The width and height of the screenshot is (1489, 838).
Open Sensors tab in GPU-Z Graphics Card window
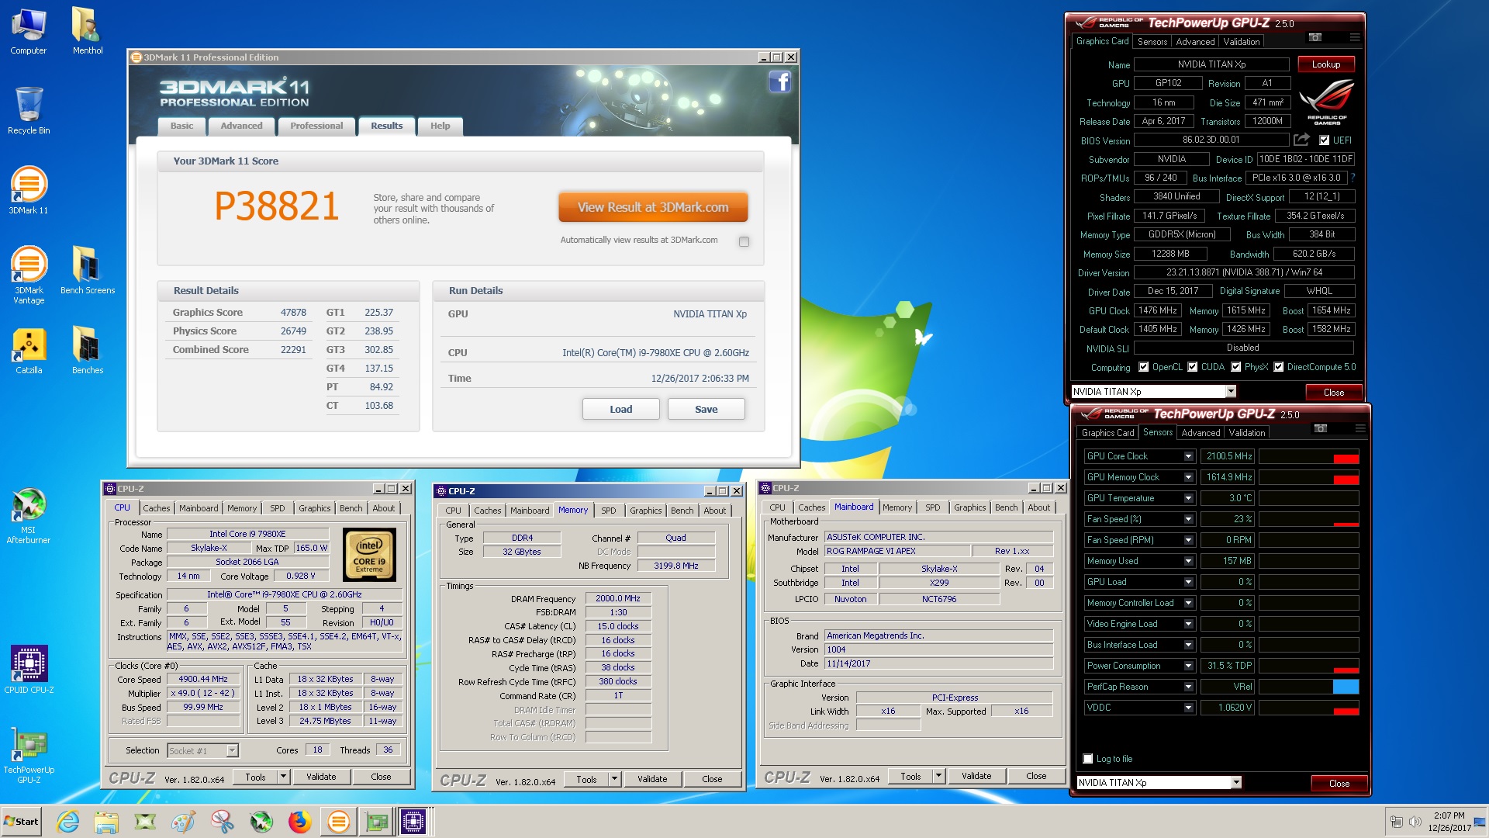click(1152, 42)
